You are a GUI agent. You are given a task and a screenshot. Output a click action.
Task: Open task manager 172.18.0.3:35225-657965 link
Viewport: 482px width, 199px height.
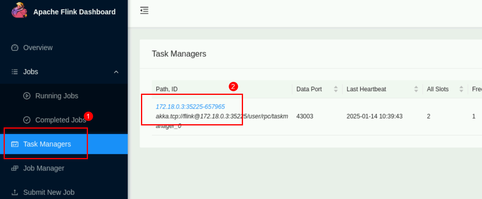click(190, 107)
